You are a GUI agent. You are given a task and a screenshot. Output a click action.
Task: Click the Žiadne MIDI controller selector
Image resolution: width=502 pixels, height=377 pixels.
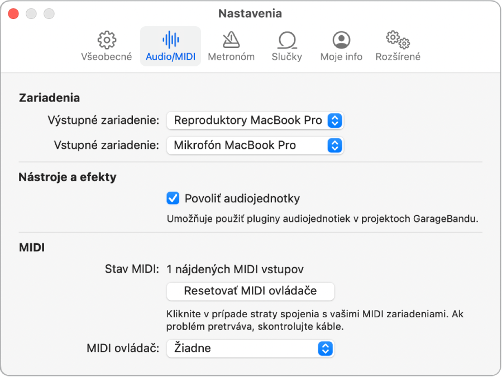point(250,348)
